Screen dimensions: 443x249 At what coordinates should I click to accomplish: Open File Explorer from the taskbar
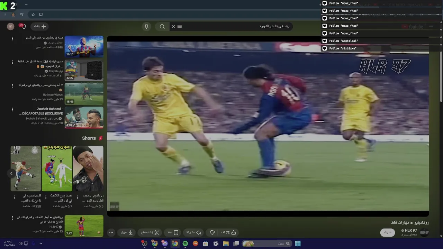(x=226, y=243)
